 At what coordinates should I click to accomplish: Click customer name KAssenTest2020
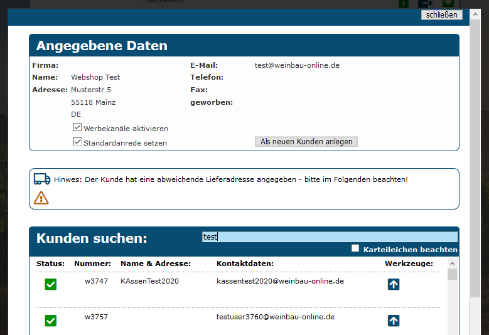149,281
